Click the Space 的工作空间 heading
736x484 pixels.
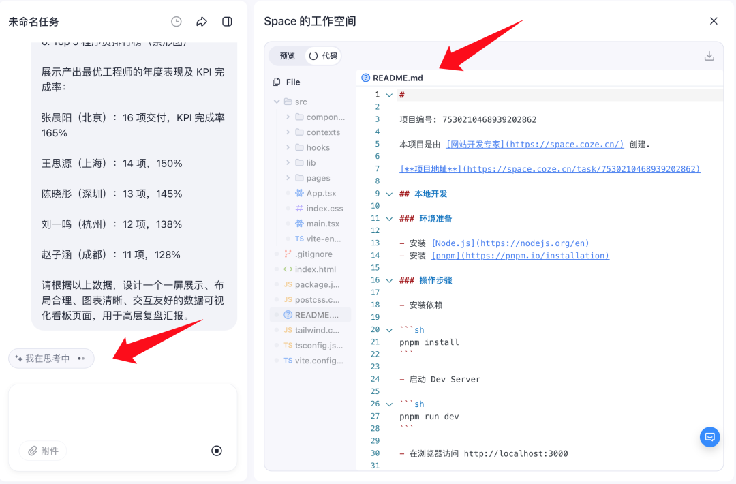[x=310, y=21]
